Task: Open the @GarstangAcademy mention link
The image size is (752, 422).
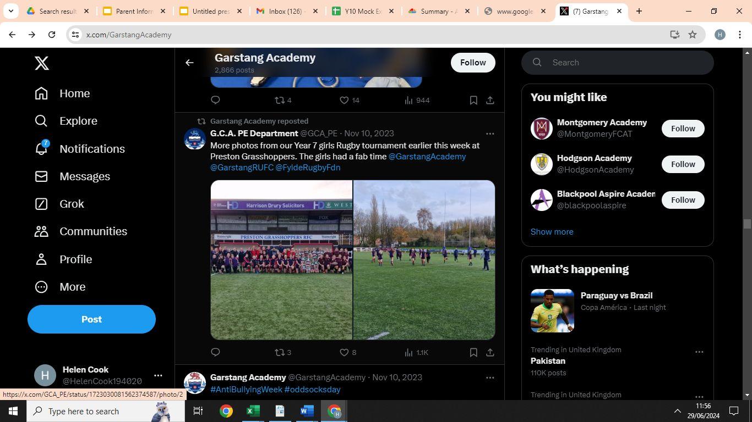Action: (427, 157)
